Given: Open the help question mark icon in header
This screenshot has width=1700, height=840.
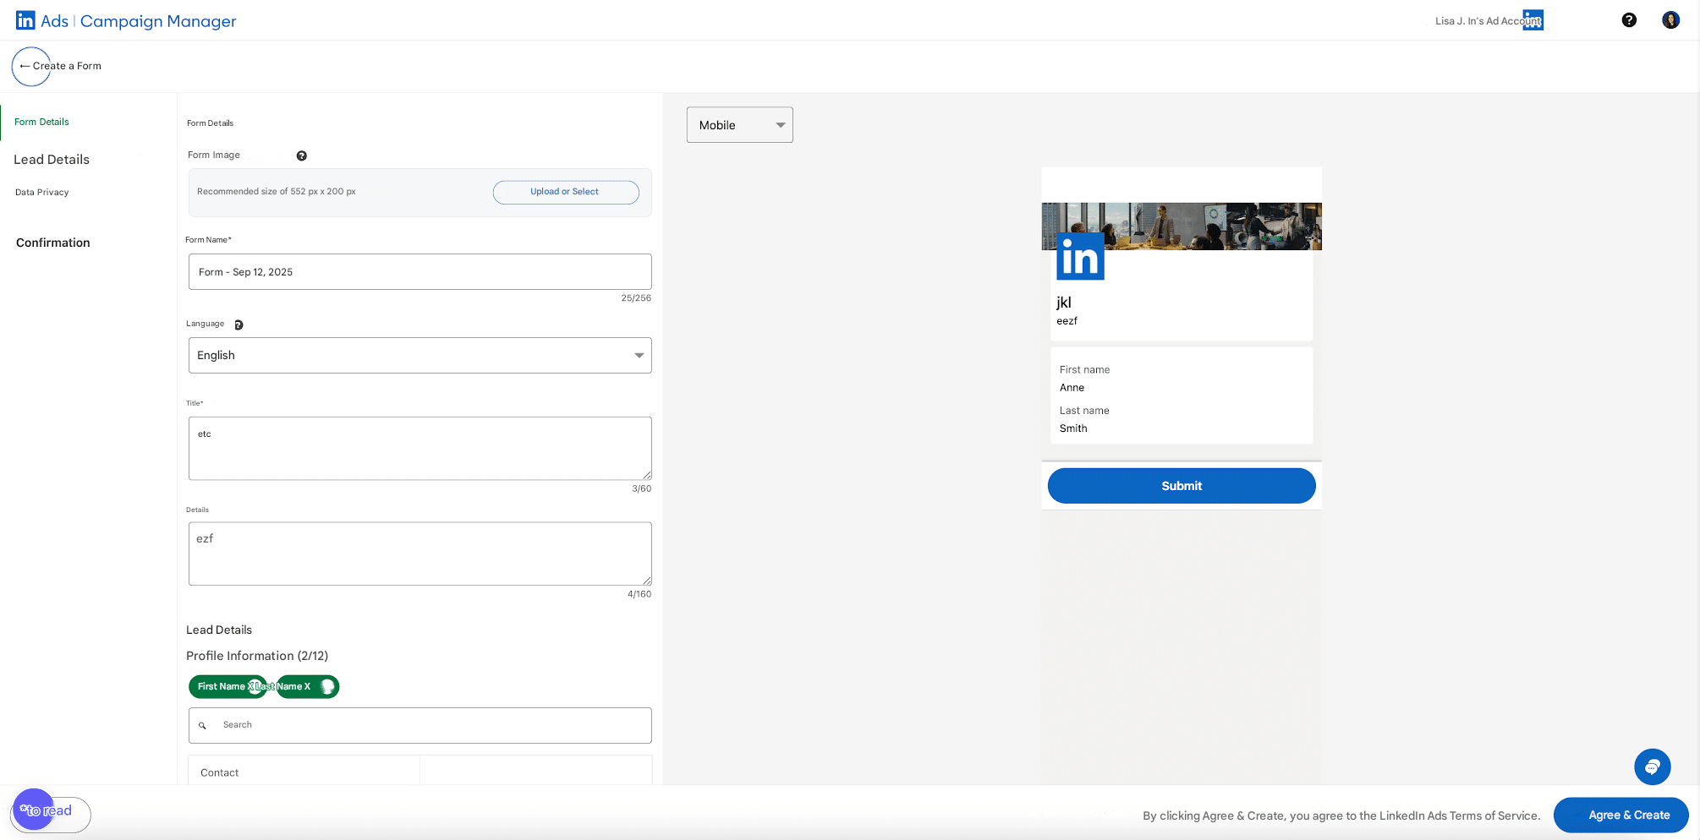Looking at the screenshot, I should click(1629, 20).
